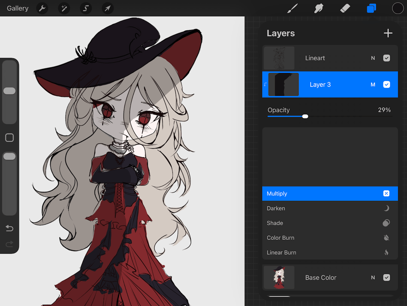Hide the Lineart layer checkbox
The width and height of the screenshot is (407, 306).
386,58
